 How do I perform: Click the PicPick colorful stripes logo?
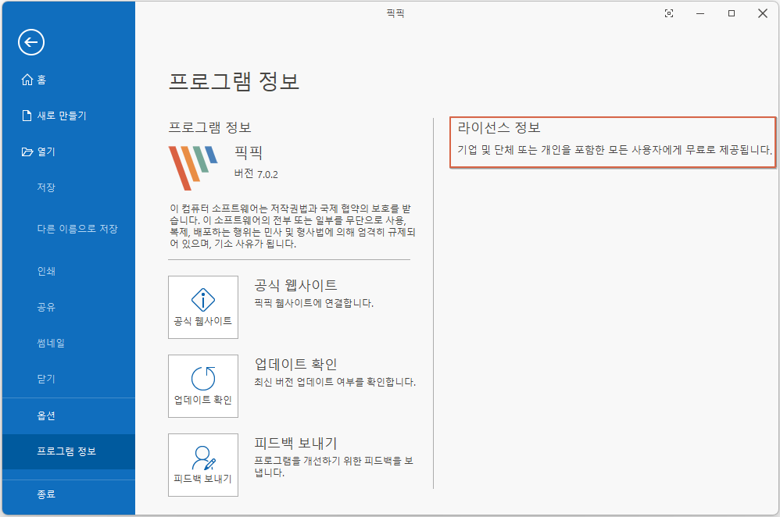point(193,168)
